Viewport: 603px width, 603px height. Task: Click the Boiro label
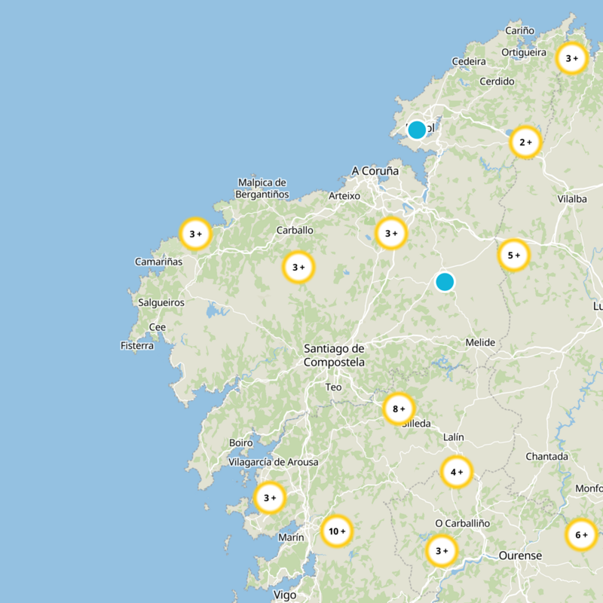coord(240,443)
